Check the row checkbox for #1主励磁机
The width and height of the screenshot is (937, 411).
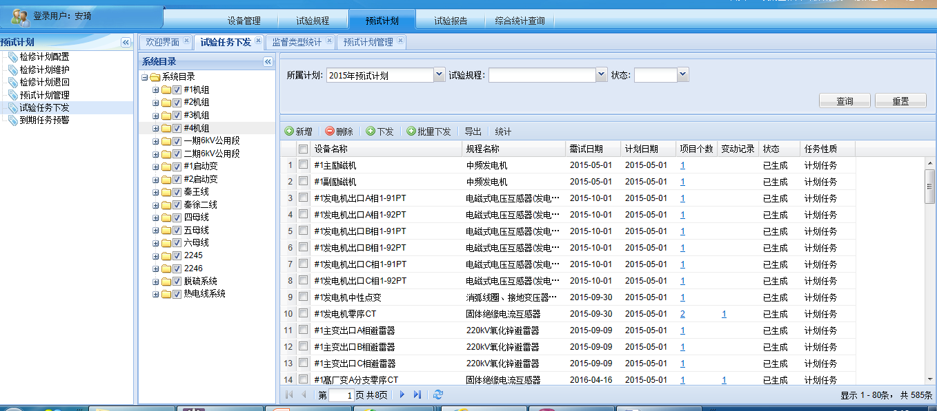click(303, 165)
